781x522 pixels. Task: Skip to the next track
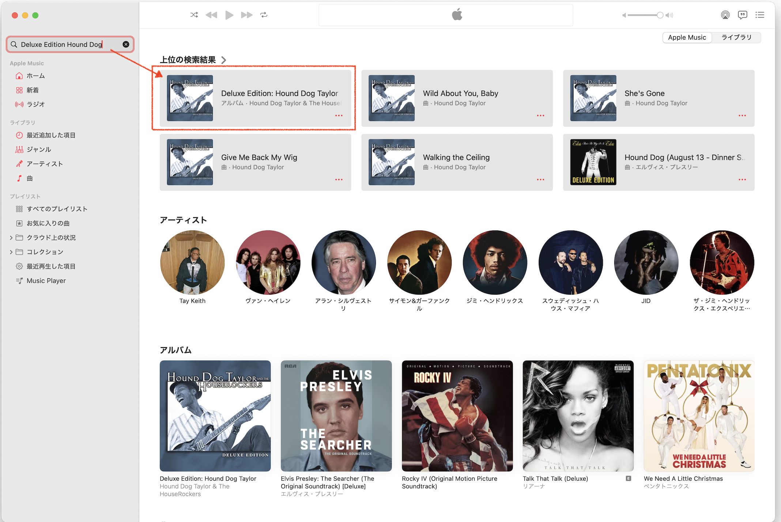point(246,15)
